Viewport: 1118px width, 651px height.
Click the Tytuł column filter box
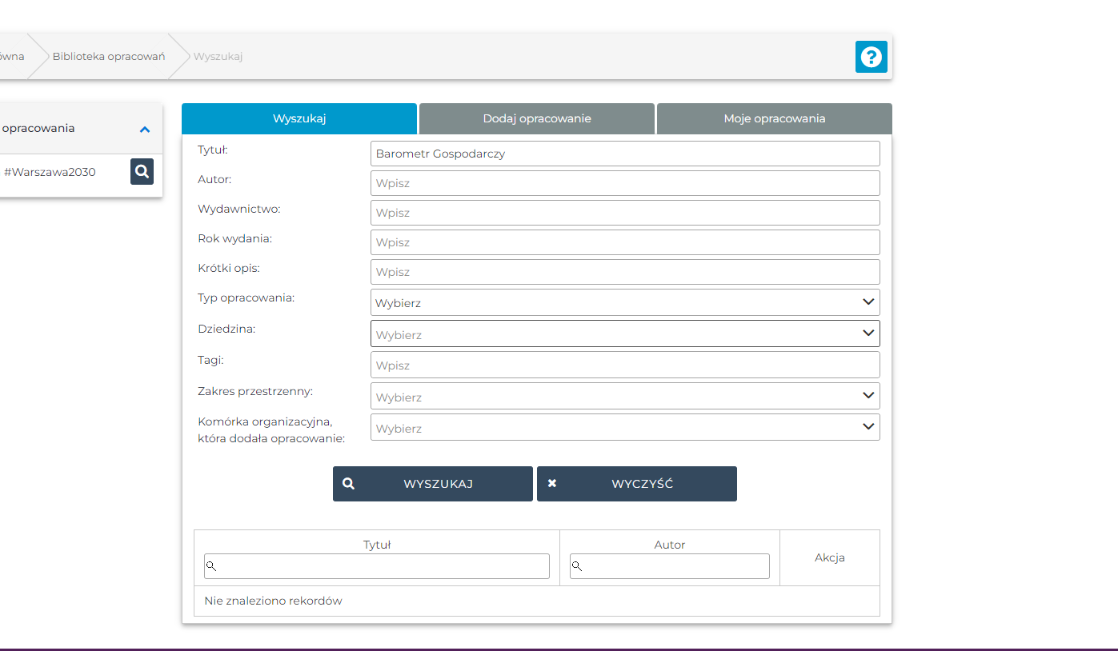(x=377, y=566)
